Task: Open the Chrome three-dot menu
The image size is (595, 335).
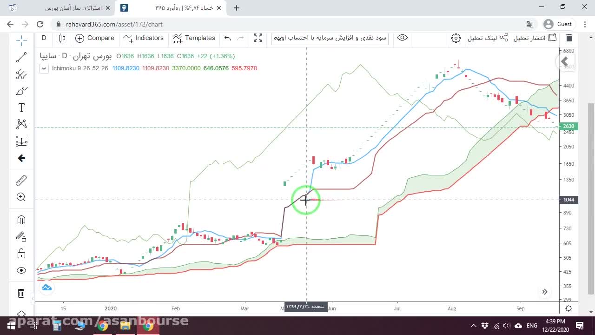Action: pyautogui.click(x=584, y=24)
